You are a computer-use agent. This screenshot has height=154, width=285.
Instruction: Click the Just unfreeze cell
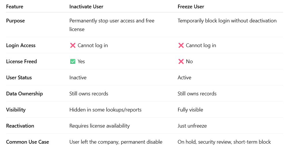(192, 126)
